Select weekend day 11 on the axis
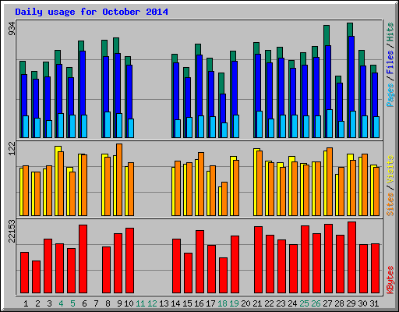The width and height of the screenshot is (399, 312). pyautogui.click(x=140, y=303)
